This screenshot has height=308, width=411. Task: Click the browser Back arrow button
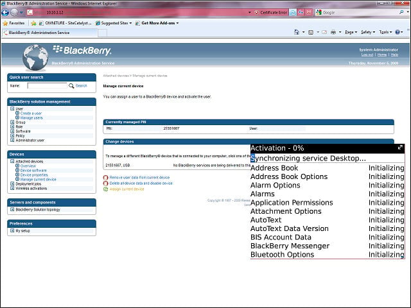click(x=5, y=12)
